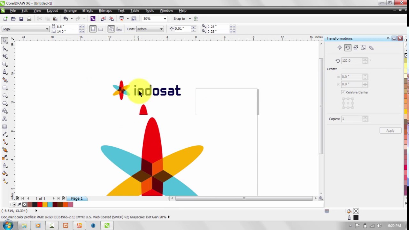The image size is (409, 230).
Task: Expand the undo history dropdown arrow
Action: click(x=72, y=19)
